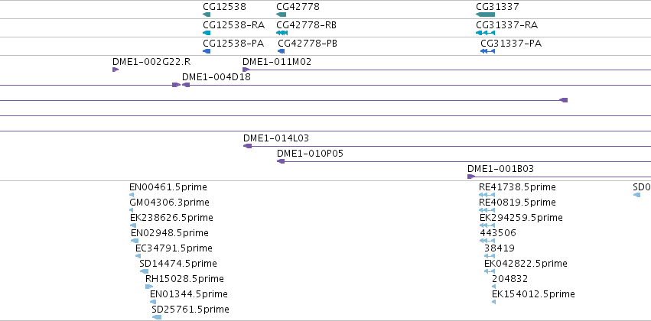Click the DME1-002G22.R purple arrow glyph

coord(116,70)
